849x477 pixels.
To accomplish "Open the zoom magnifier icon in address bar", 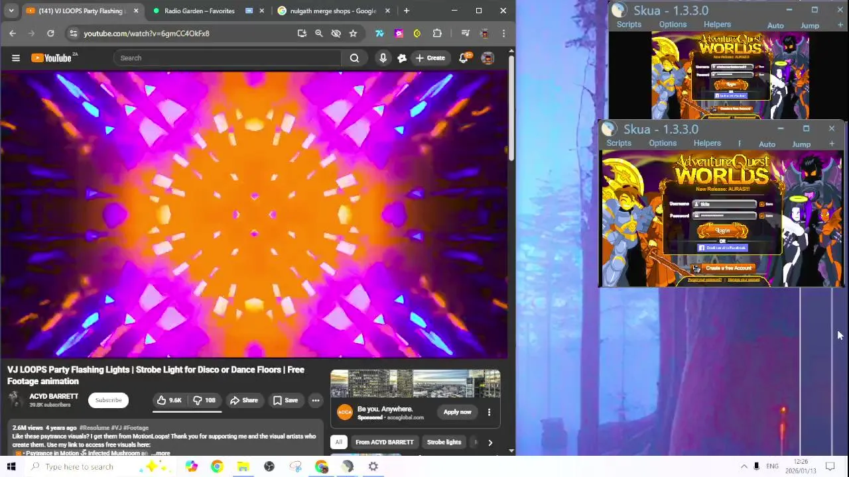I will click(319, 33).
